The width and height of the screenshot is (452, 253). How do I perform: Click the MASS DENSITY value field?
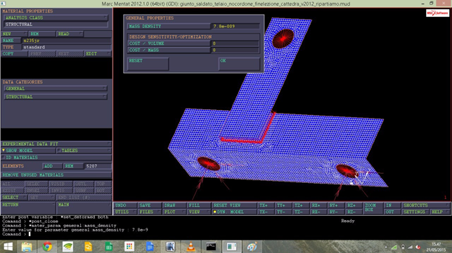pyautogui.click(x=235, y=26)
